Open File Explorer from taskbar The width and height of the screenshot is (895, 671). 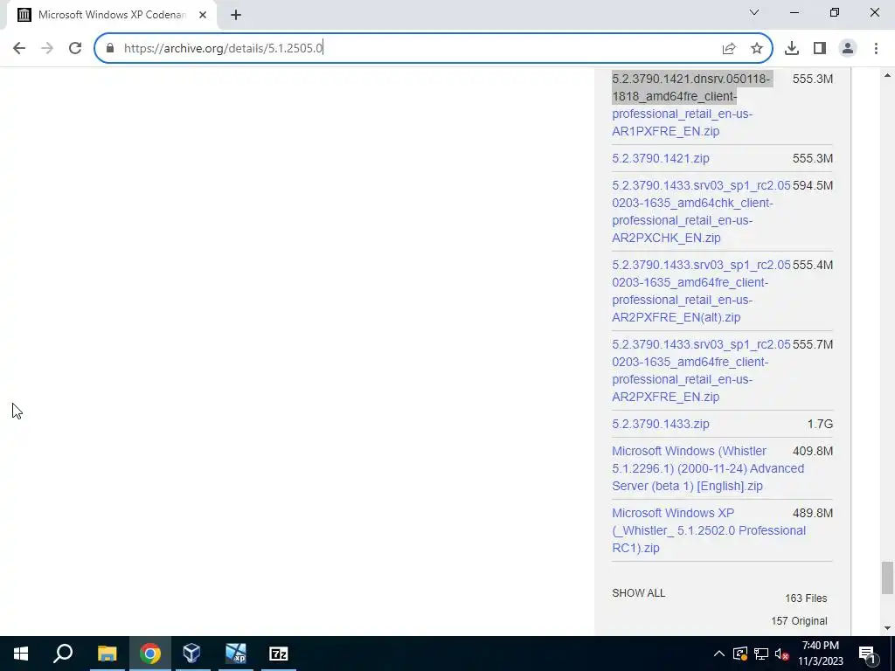point(107,654)
